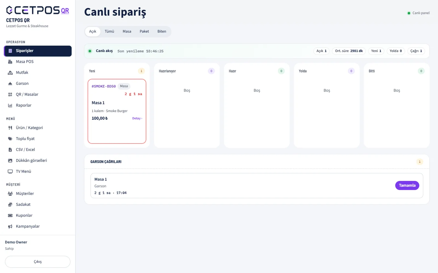The width and height of the screenshot is (438, 273).
Task: Click the Ürün / Kategori utensils icon
Action: [x=10, y=128]
